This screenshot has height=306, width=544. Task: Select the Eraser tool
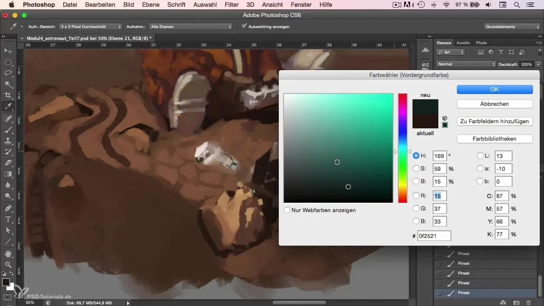[x=8, y=163]
